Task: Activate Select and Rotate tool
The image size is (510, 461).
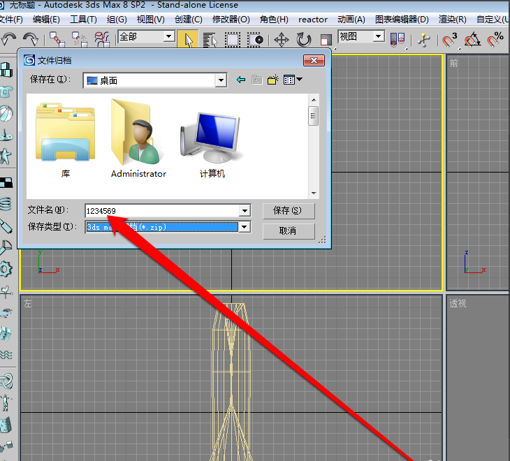Action: click(304, 40)
